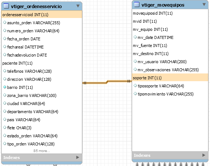Select the relationship line between tables

pyautogui.click(x=107, y=82)
